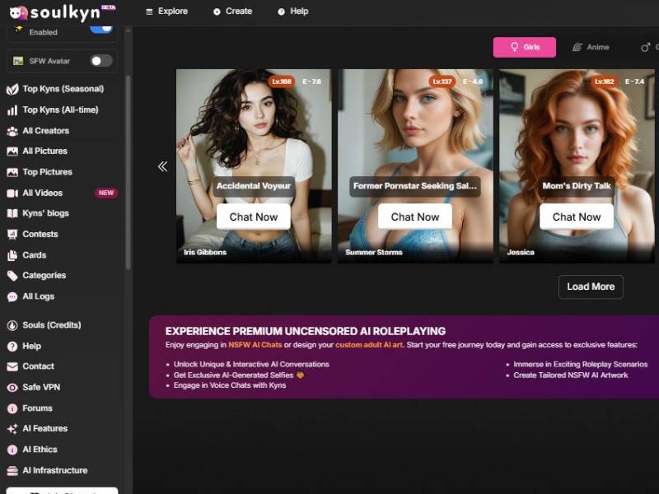Open Top Kyns (Seasonal) in sidebar
659x494 pixels.
[x=63, y=89]
